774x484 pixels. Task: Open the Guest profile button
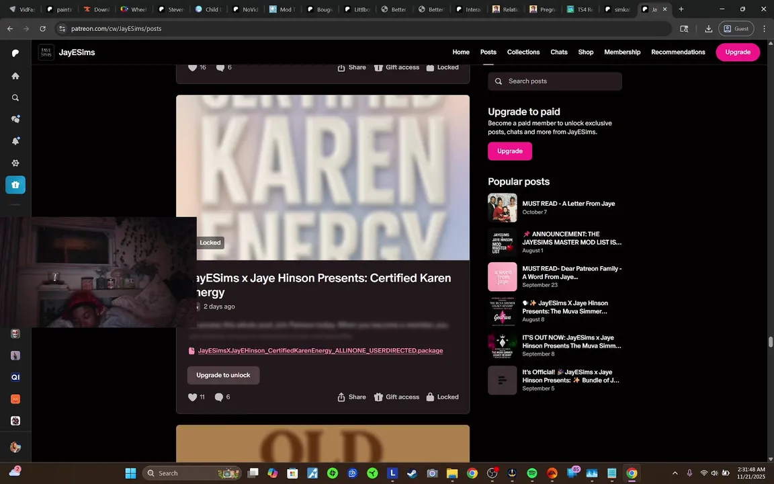tap(736, 29)
